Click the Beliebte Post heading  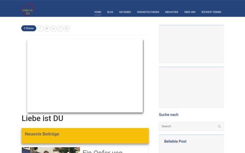(175, 141)
